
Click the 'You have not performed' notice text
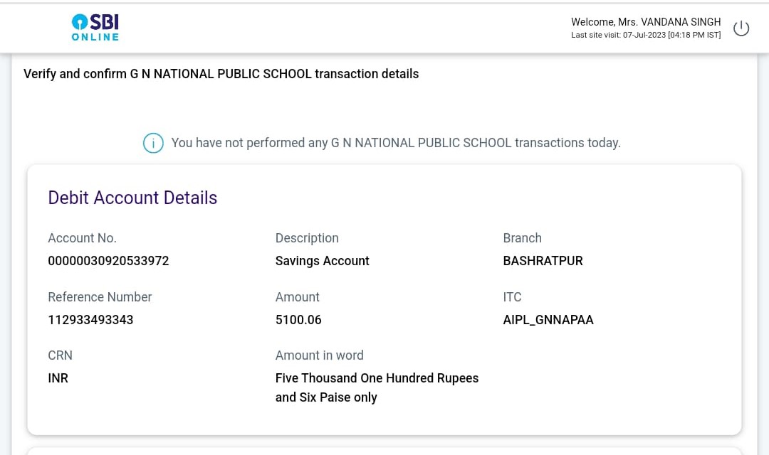point(396,143)
